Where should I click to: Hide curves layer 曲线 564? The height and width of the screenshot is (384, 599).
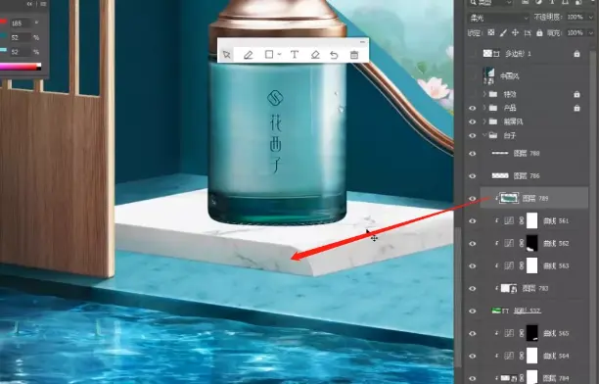click(x=473, y=356)
